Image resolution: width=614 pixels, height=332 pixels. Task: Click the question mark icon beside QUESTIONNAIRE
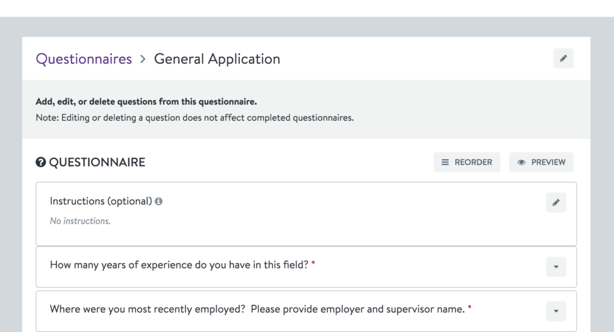(x=41, y=162)
